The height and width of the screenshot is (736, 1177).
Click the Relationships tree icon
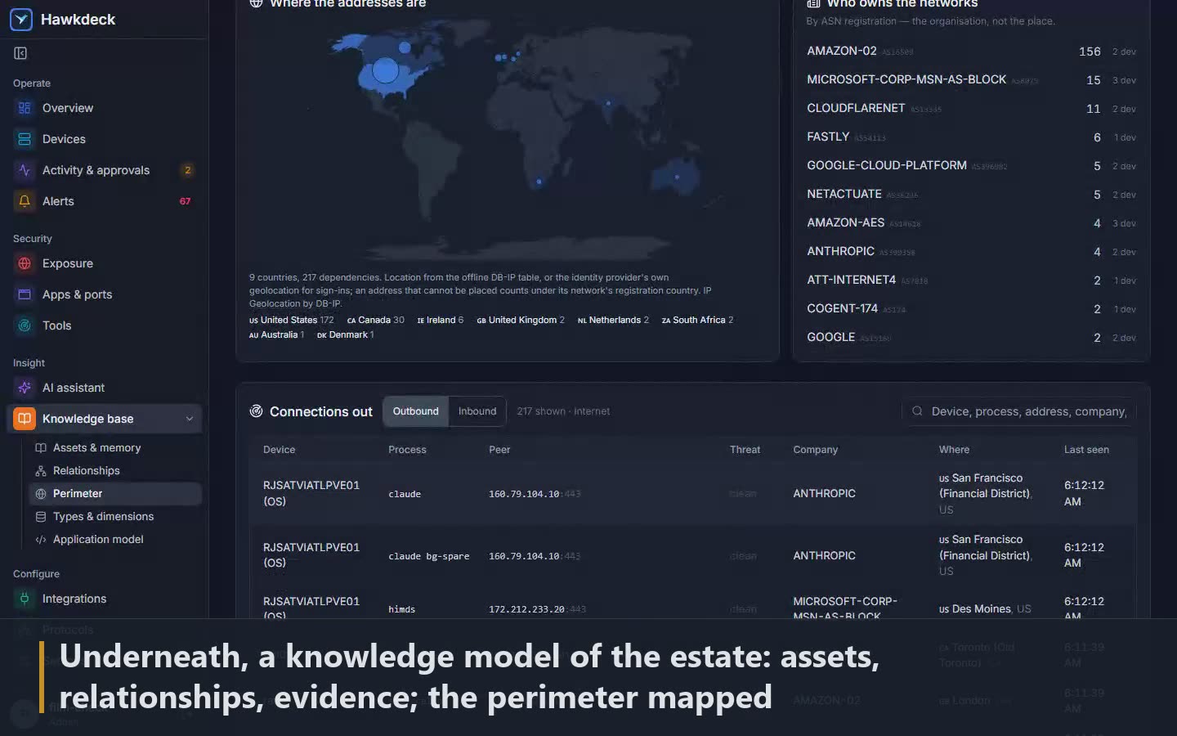coord(41,471)
